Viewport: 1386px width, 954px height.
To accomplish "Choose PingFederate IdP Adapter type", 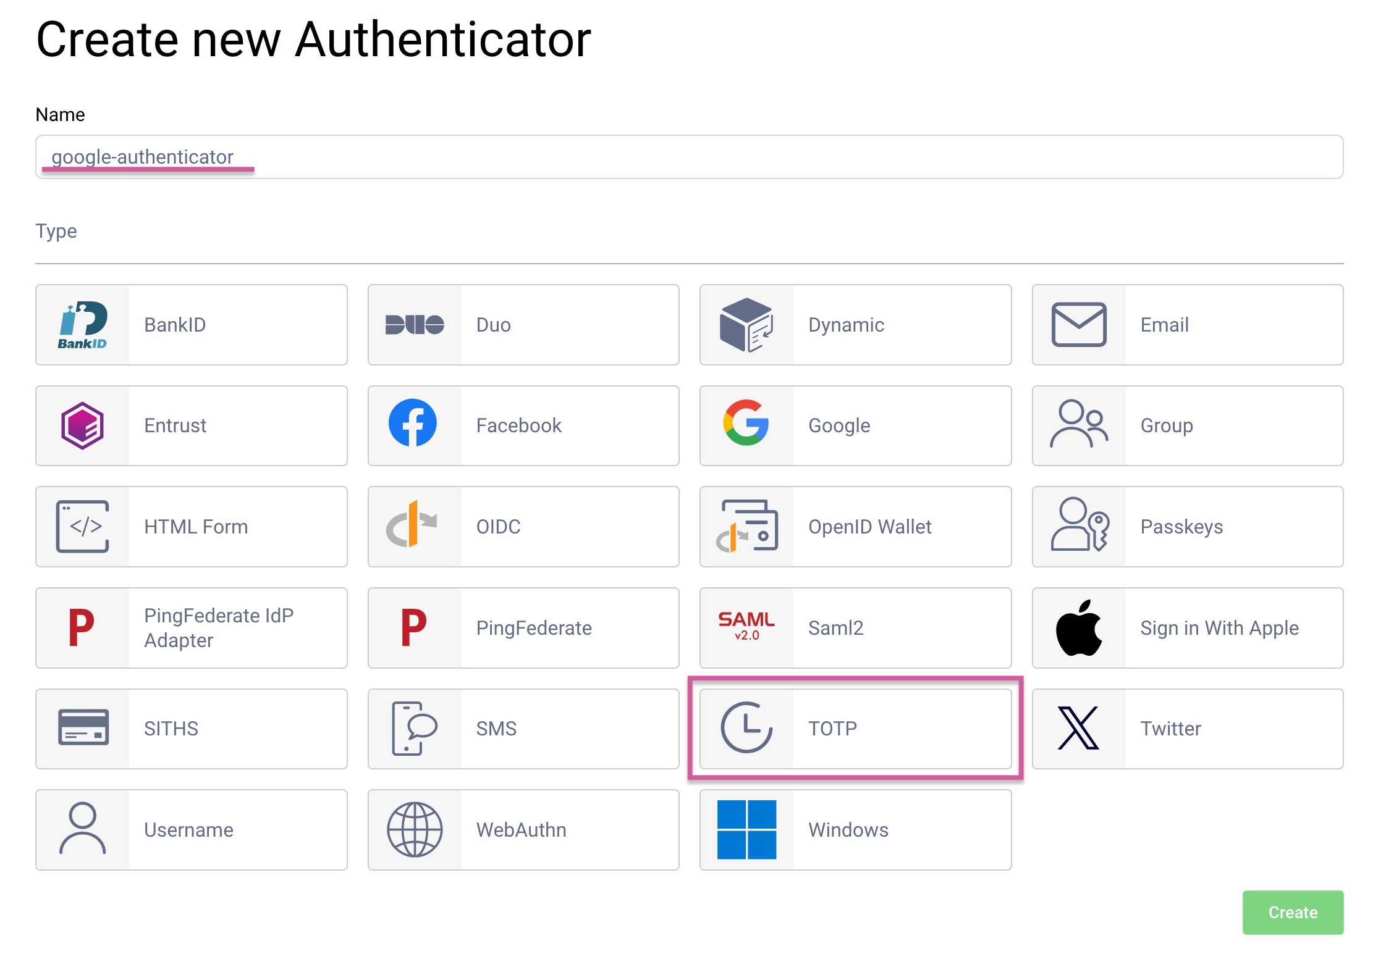I will pyautogui.click(x=191, y=628).
